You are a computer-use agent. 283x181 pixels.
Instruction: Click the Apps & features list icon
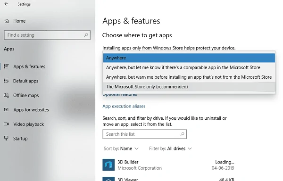pos(6,66)
